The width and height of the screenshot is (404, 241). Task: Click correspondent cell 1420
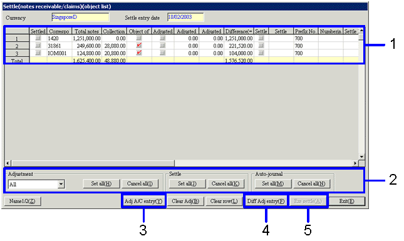pyautogui.click(x=60, y=38)
